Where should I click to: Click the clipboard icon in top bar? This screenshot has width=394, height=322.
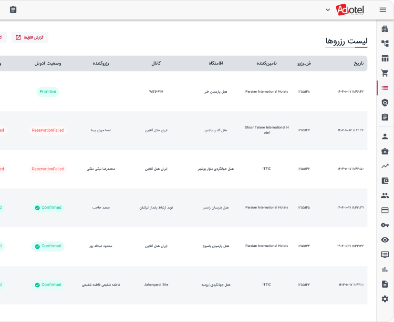[x=13, y=10]
